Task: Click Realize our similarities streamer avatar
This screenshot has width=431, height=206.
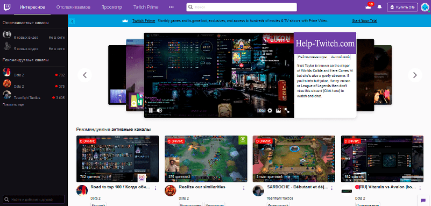Action: point(170,190)
